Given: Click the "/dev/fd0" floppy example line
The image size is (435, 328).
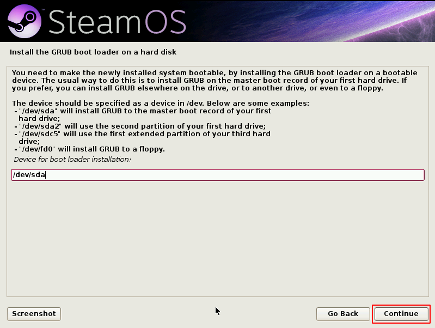Looking at the screenshot, I should (x=90, y=149).
